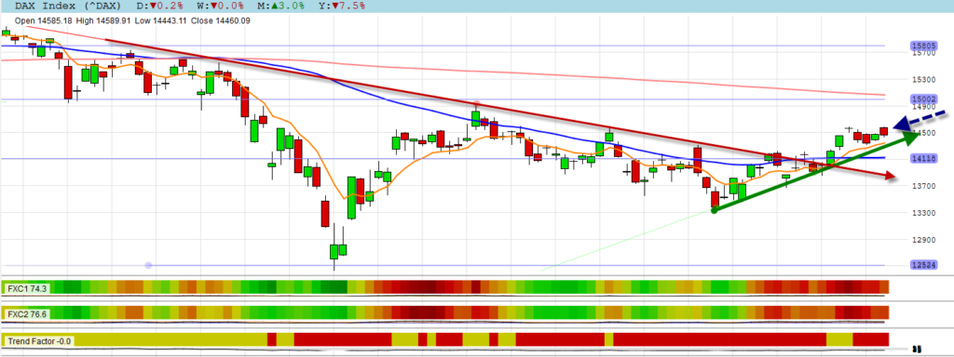This screenshot has height=357, width=954.
Task: Select the 15002 price level label
Action: click(923, 99)
